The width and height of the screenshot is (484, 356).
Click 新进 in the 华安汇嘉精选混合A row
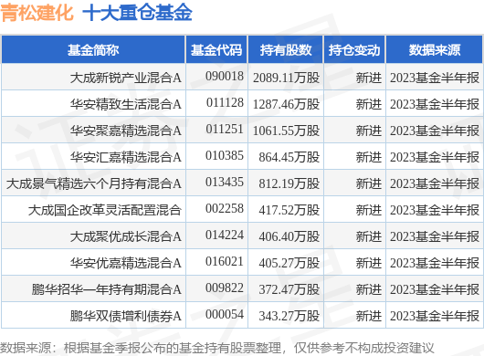point(369,157)
